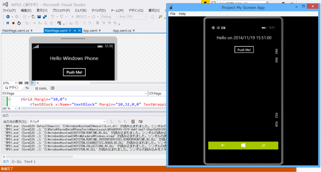The image size is (321, 172).
Task: Collapse the Grid element in XAML editor
Action: (x=10, y=99)
